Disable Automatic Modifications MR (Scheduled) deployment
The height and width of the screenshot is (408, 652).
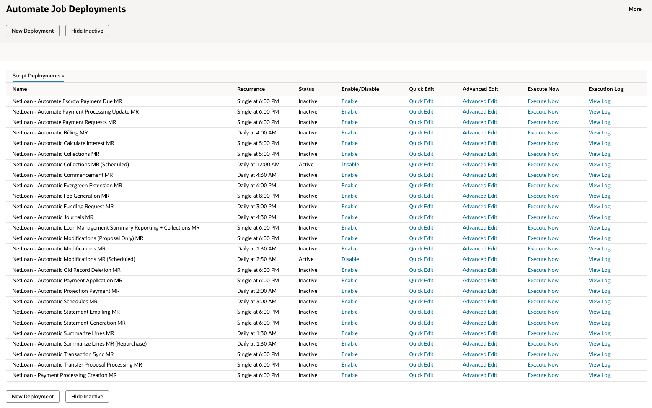pos(350,259)
